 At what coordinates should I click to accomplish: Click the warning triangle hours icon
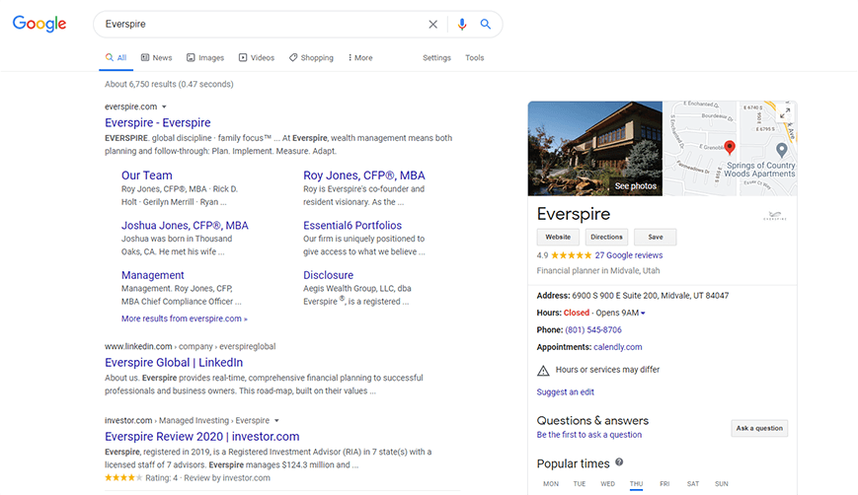pos(543,371)
